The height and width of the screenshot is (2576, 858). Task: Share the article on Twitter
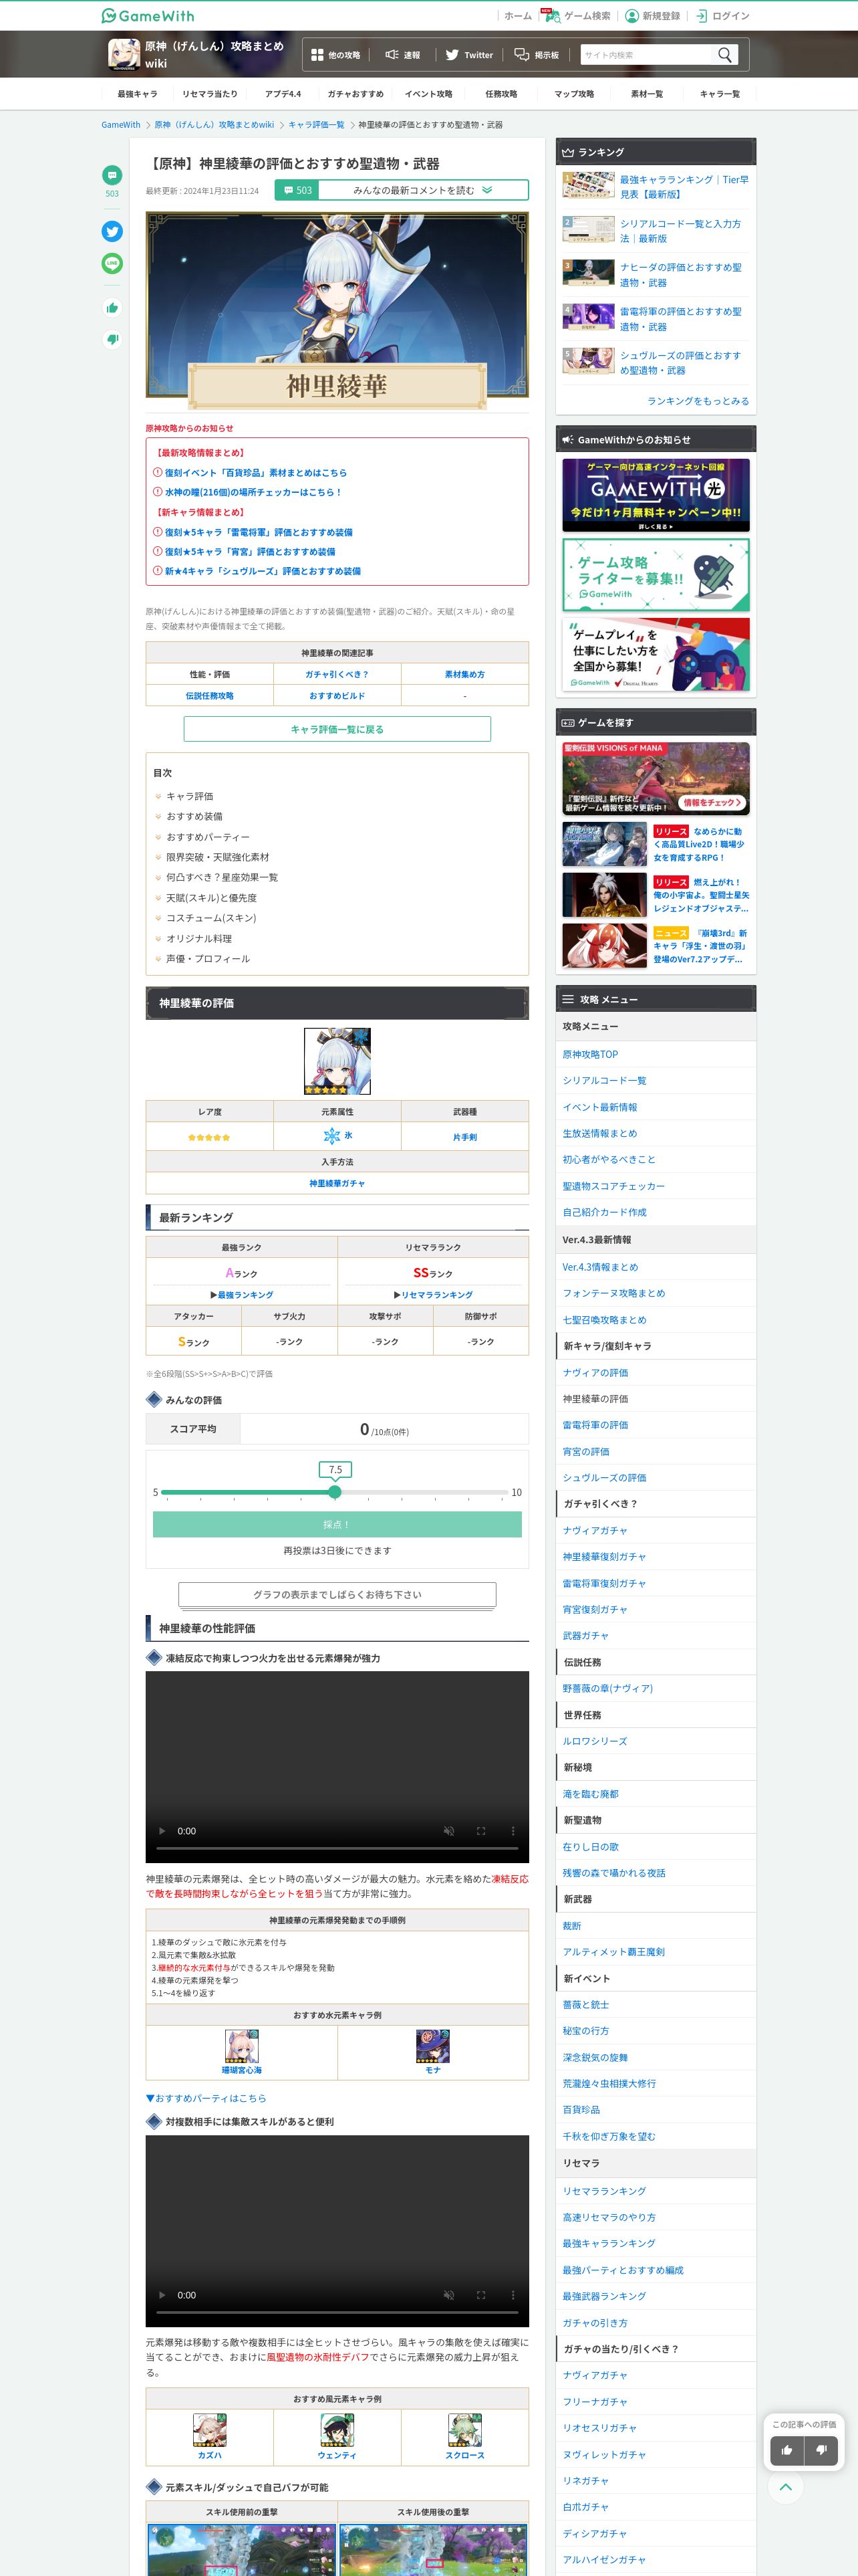(112, 231)
